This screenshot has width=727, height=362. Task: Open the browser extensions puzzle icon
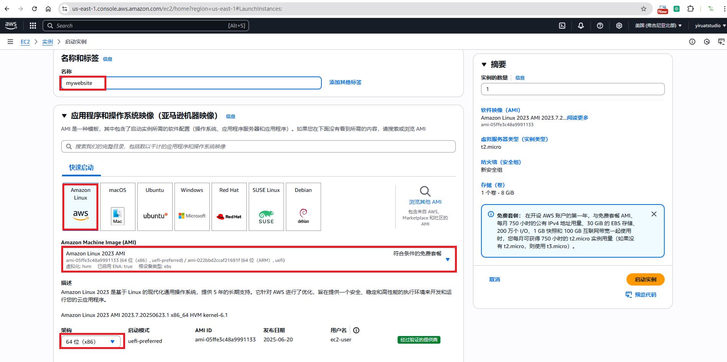click(x=691, y=9)
